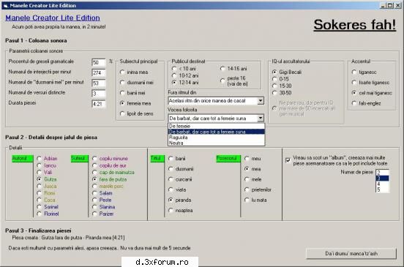Select 4 in Numar de piese list
This screenshot has height=267, width=404.
[382, 184]
